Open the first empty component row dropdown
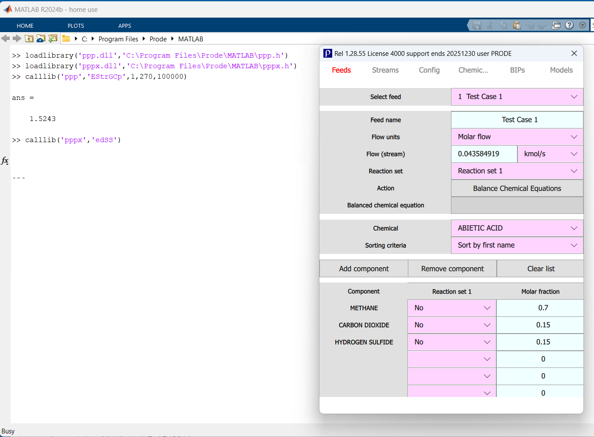The height and width of the screenshot is (437, 594). [x=452, y=359]
